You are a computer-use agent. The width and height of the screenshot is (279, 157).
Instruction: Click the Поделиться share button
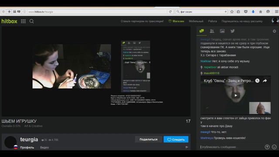tap(148, 140)
